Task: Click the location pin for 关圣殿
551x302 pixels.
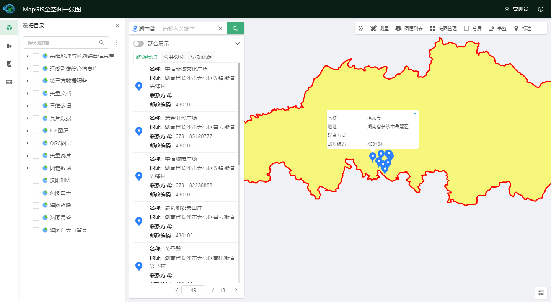Action: click(139, 267)
